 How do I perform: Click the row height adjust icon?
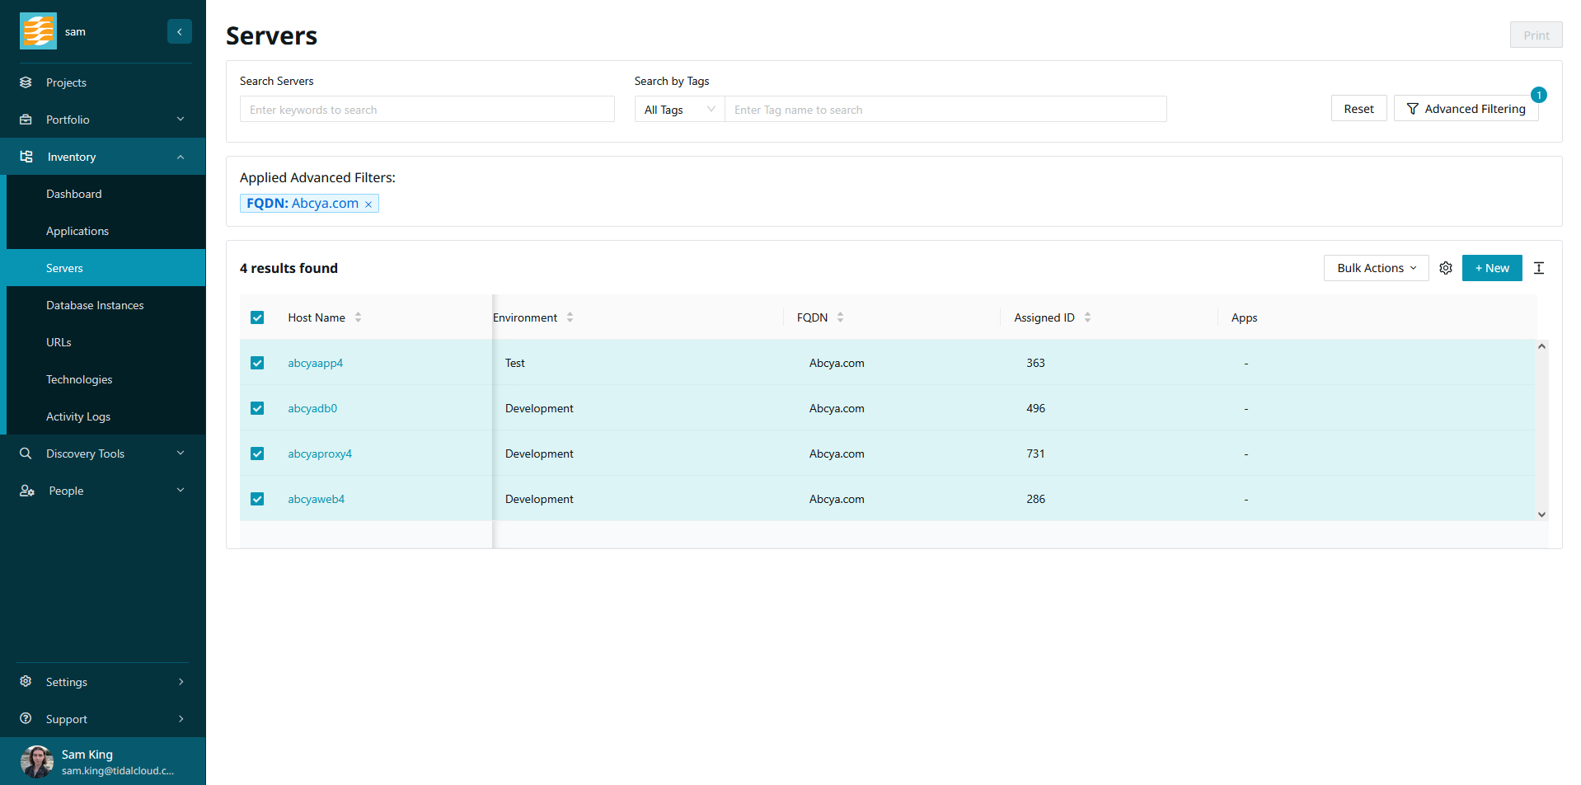[x=1538, y=268]
